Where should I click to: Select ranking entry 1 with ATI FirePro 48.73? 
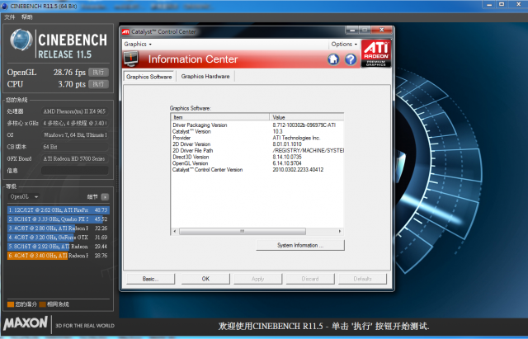(59, 210)
